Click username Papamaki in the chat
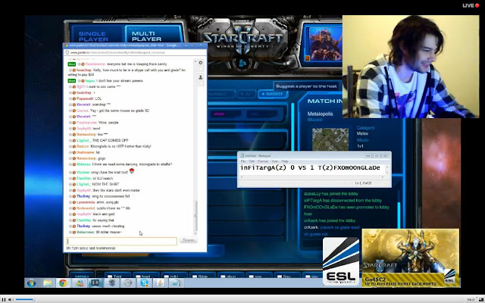The height and width of the screenshot is (303, 485). (85, 98)
